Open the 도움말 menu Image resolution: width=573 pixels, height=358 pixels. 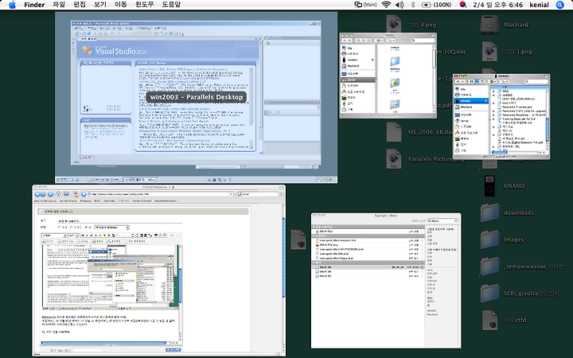(x=171, y=5)
